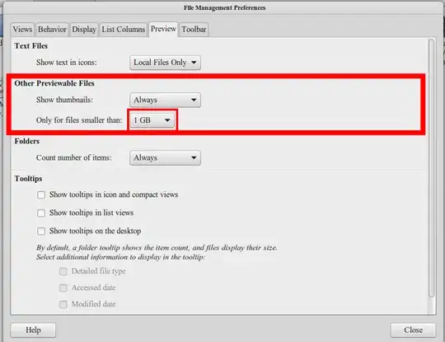445x342 pixels.
Task: Go to the List Columns tab
Action: click(123, 30)
